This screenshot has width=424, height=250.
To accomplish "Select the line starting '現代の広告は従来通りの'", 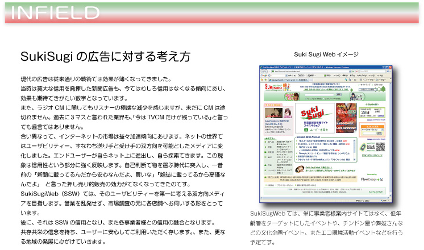I will pyautogui.click(x=96, y=79).
